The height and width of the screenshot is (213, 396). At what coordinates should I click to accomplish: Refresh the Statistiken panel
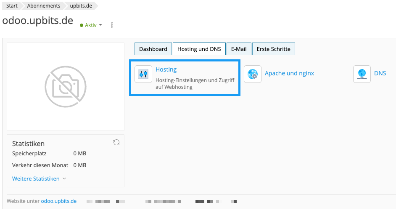click(x=116, y=143)
